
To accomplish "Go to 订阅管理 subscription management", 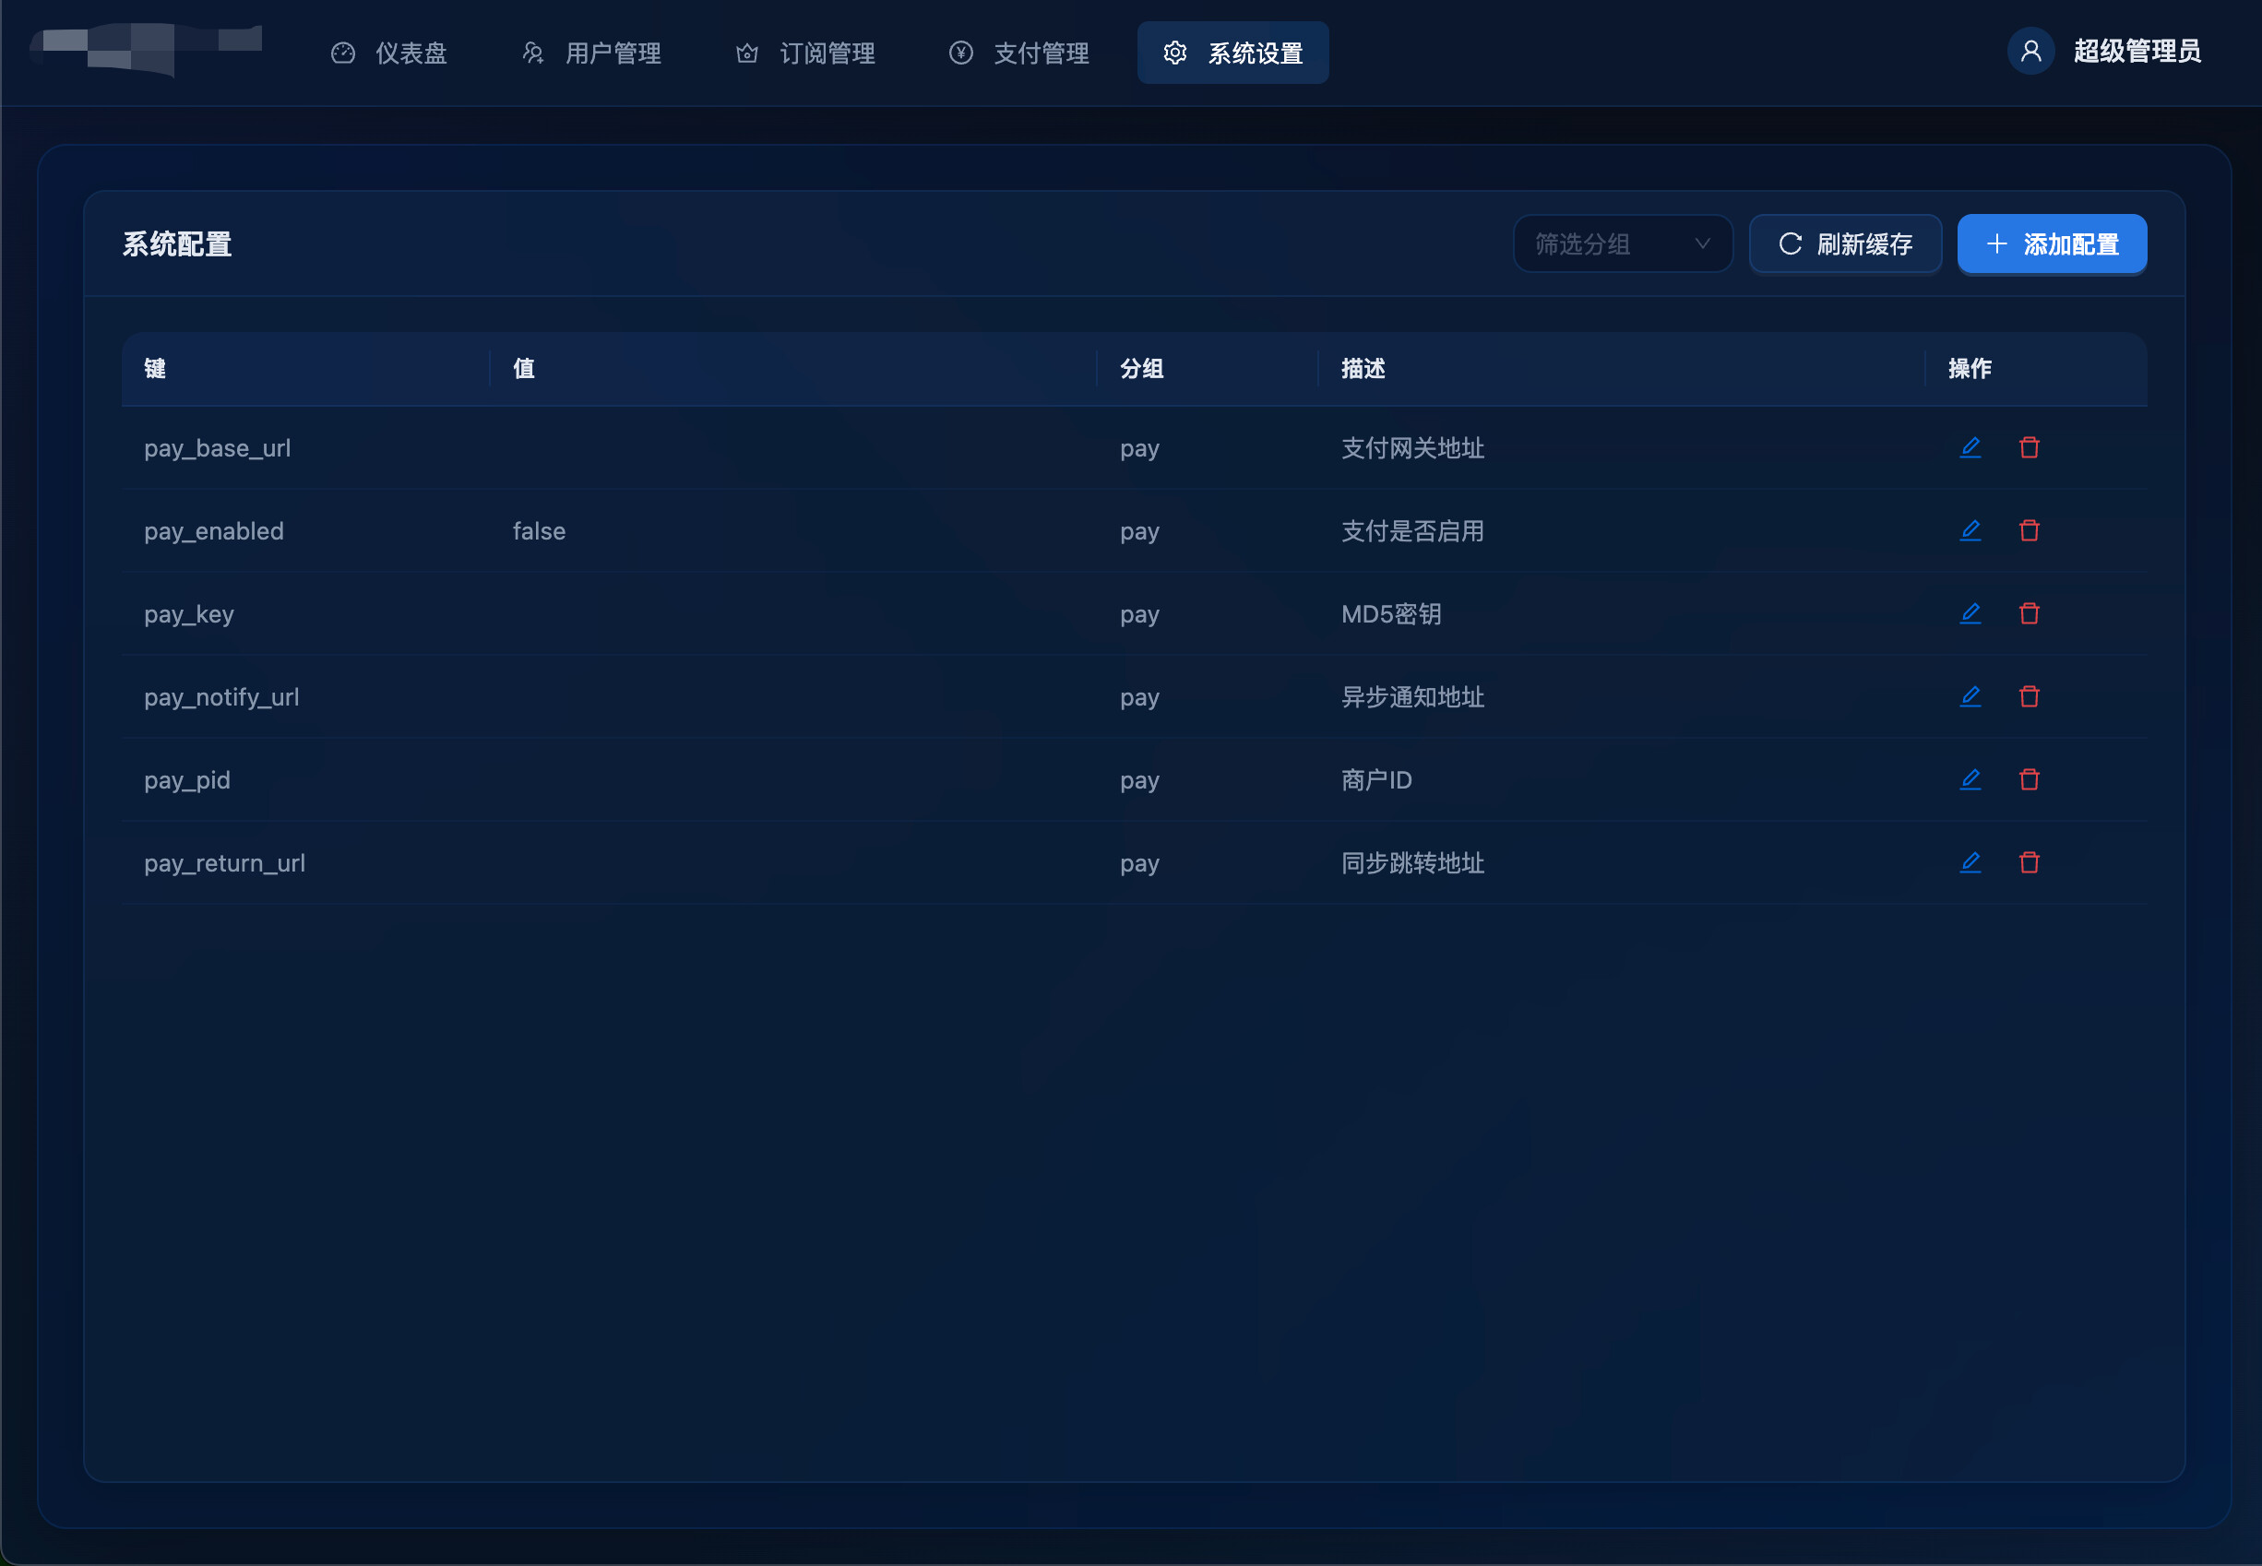I will tap(805, 53).
